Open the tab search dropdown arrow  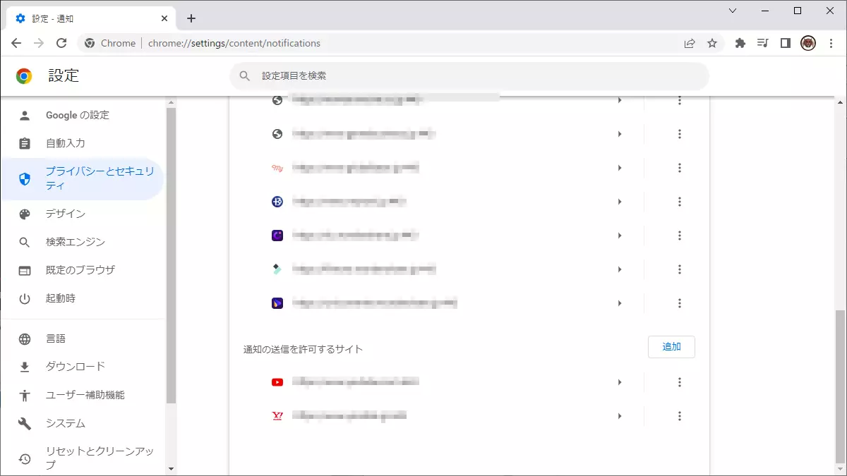click(733, 11)
